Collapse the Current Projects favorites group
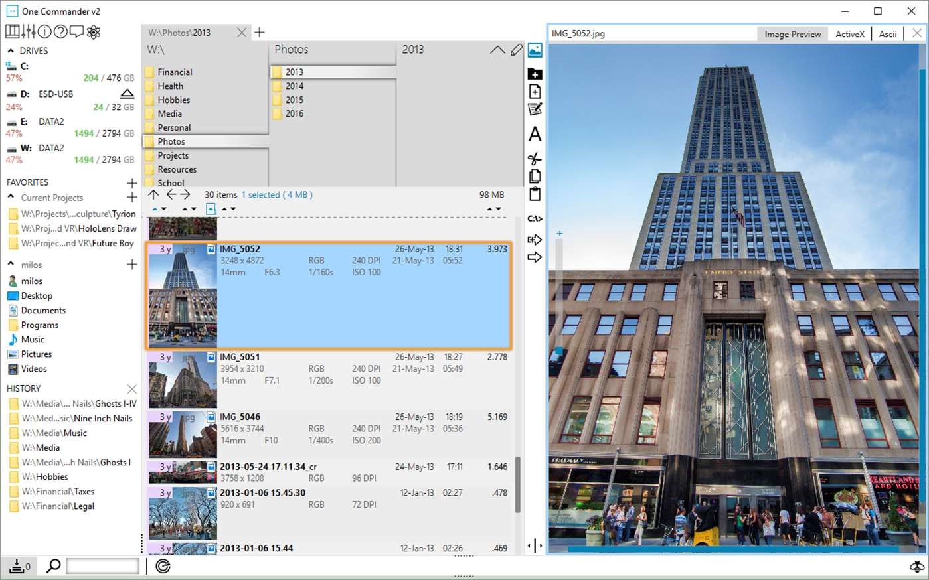The image size is (929, 580). coord(11,197)
